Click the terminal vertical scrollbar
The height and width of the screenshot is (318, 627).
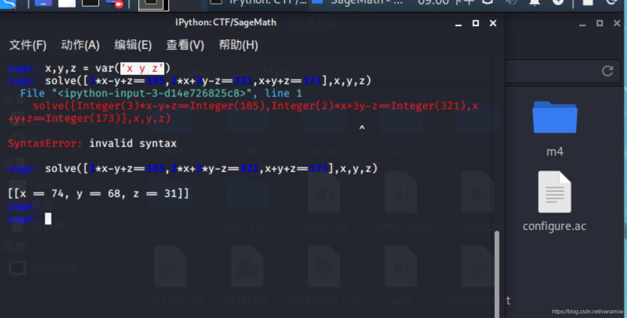click(497, 274)
